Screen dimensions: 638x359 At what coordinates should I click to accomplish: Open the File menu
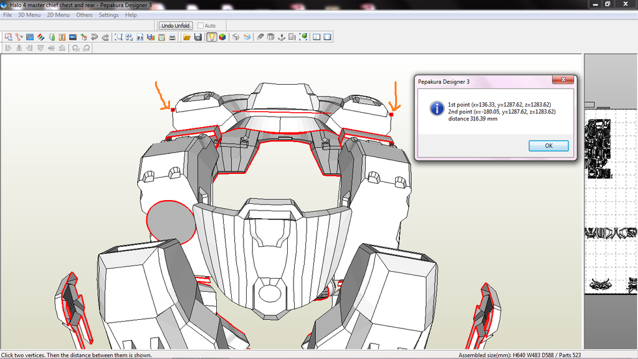coord(7,15)
